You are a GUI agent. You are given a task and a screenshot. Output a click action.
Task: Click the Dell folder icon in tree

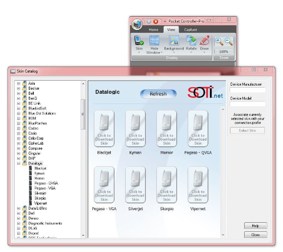click(x=25, y=213)
